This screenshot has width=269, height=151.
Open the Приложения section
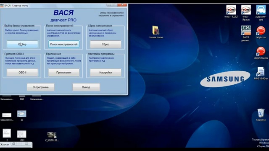(x=64, y=73)
